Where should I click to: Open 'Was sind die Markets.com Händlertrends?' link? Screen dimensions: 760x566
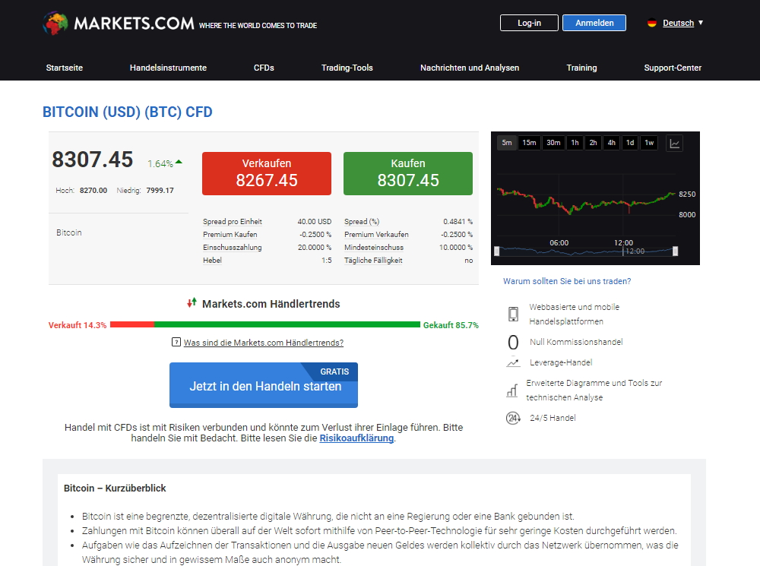(264, 343)
